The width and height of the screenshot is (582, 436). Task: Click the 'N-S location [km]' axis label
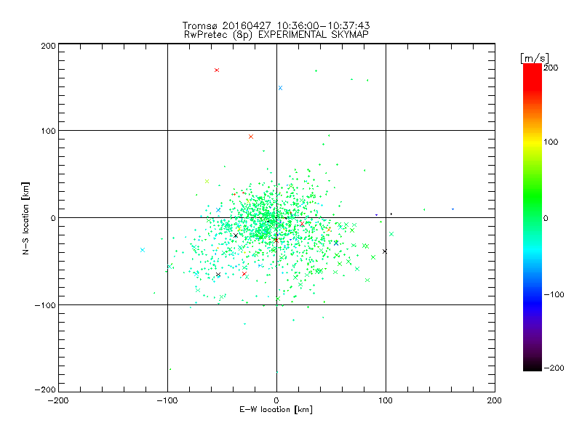coord(25,219)
